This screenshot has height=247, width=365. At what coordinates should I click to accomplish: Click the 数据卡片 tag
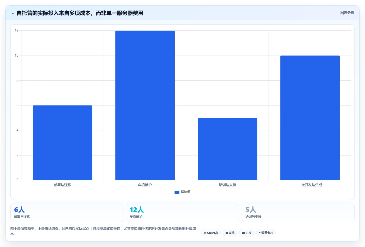tap(266, 233)
